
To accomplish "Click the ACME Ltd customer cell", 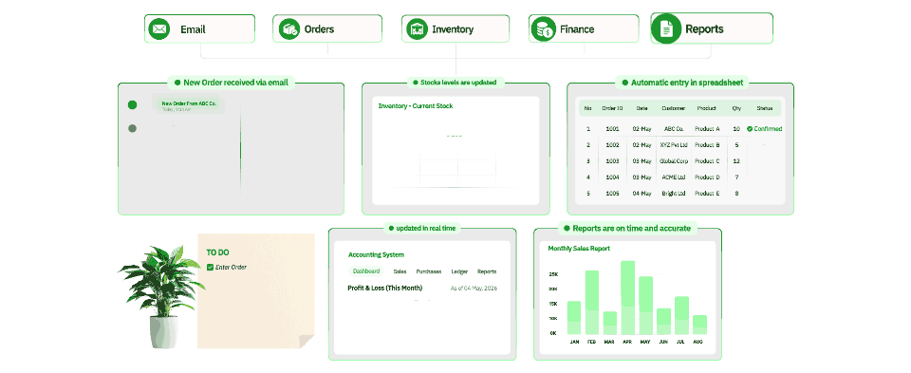I will pyautogui.click(x=674, y=177).
